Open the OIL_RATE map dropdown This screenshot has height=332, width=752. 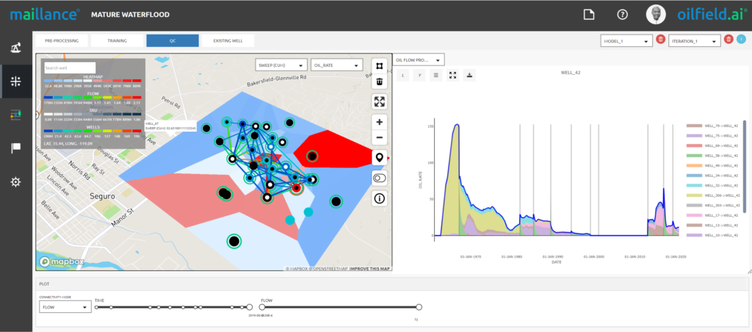tap(336, 65)
